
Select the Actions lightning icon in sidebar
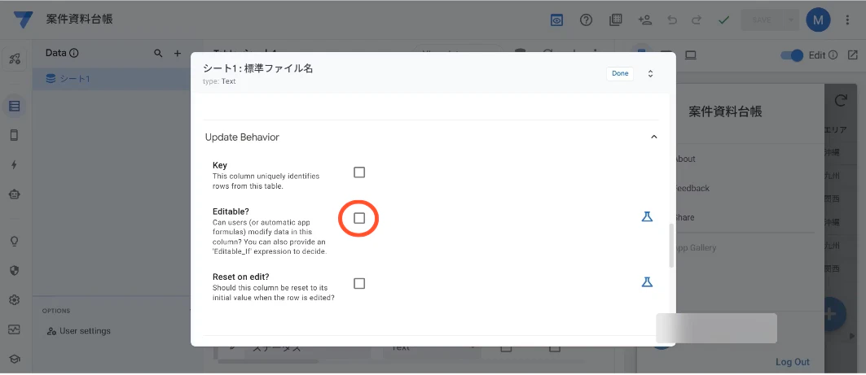point(15,165)
